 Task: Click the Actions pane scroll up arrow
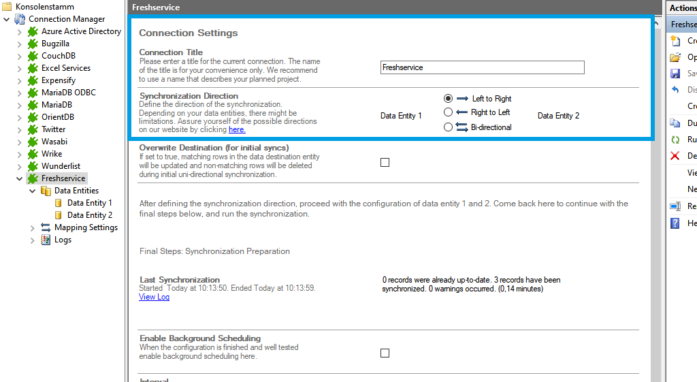pos(658,23)
